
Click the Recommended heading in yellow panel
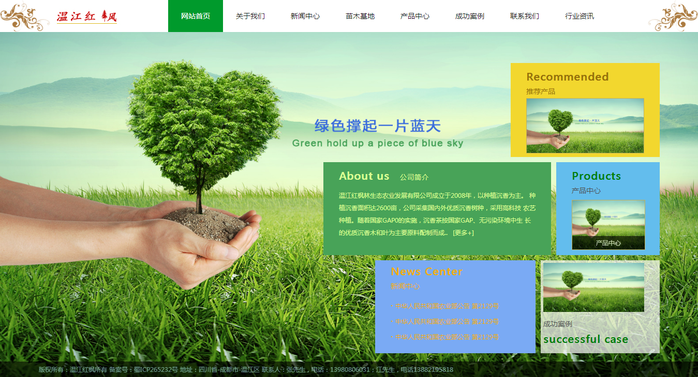click(x=567, y=77)
